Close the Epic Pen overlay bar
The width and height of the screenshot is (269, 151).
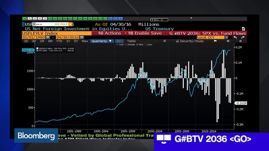pos(71,24)
